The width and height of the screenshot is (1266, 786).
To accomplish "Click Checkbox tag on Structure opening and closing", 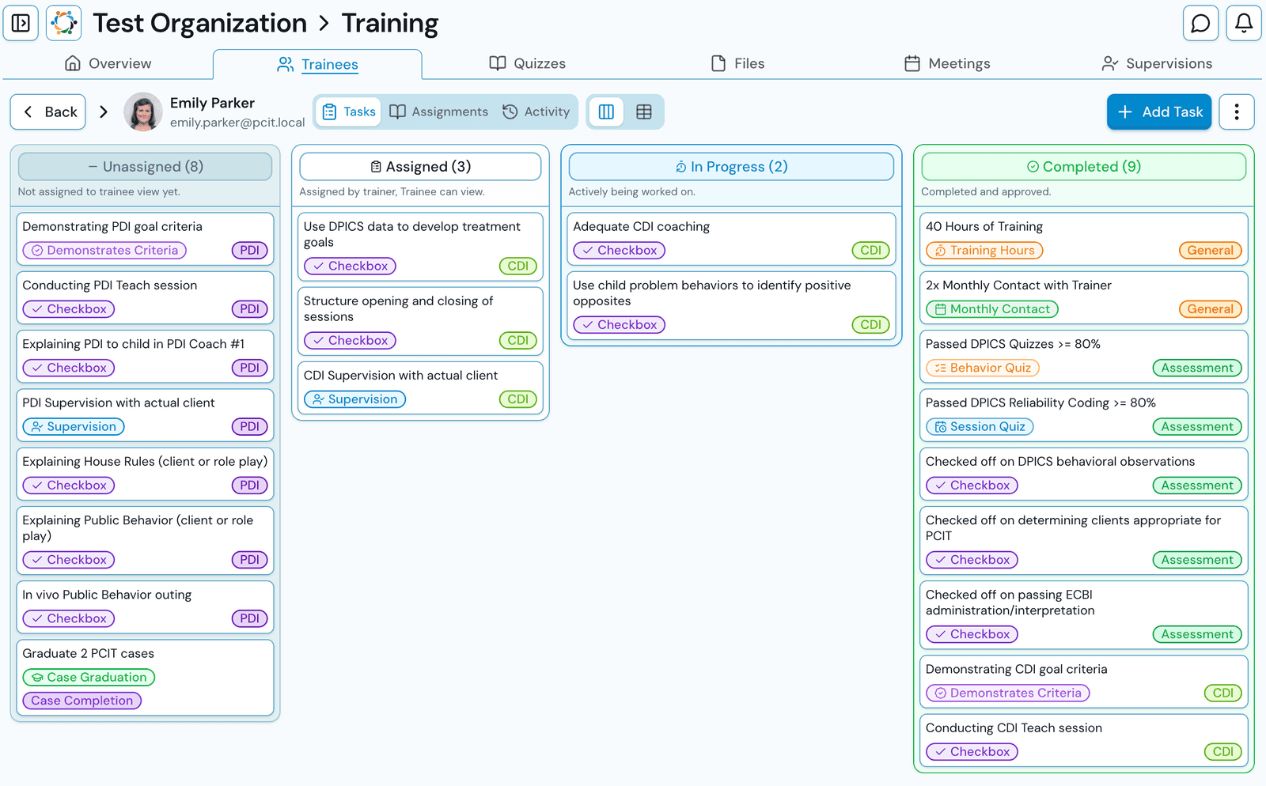I will click(351, 341).
